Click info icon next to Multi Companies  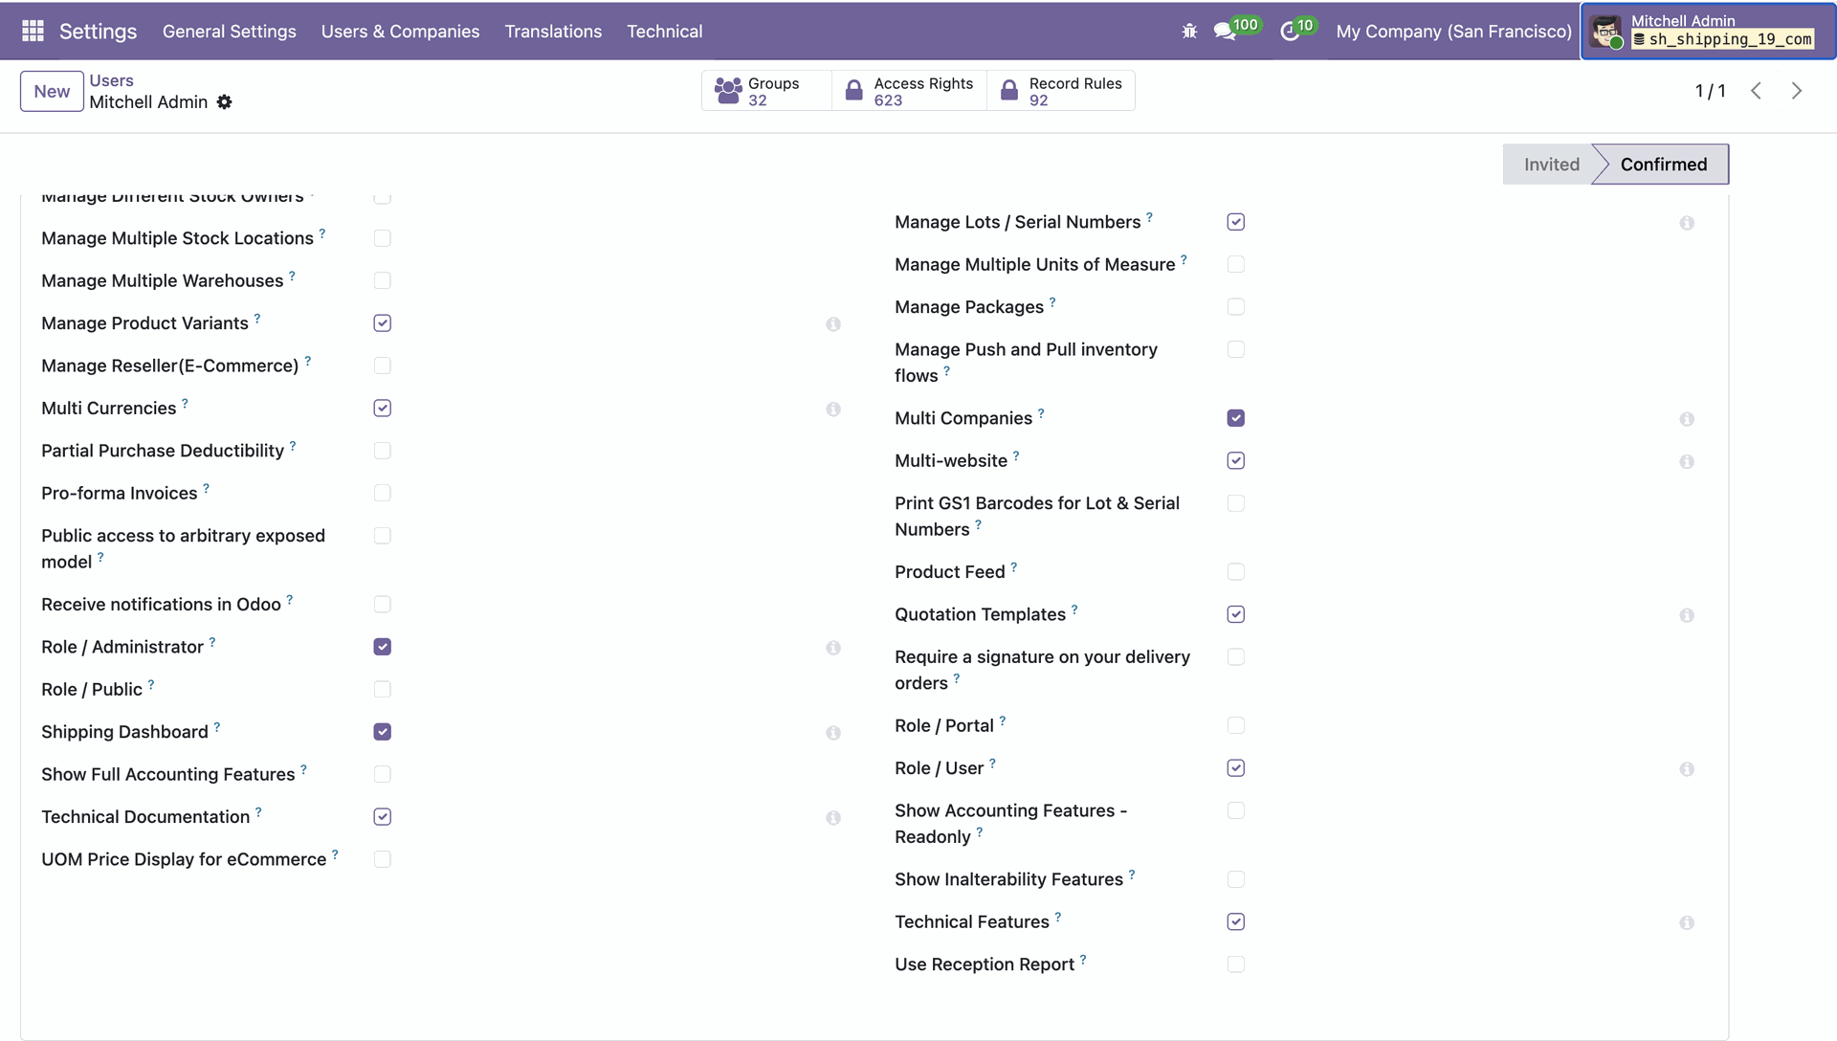click(x=1687, y=419)
